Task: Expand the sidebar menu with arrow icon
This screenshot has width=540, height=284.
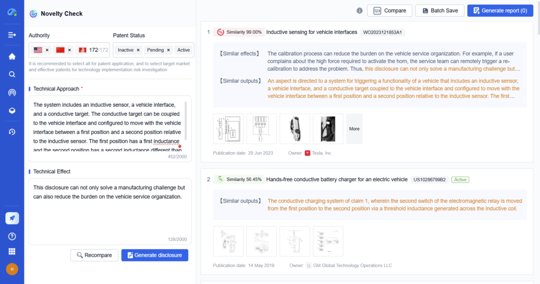Action: click(12, 35)
